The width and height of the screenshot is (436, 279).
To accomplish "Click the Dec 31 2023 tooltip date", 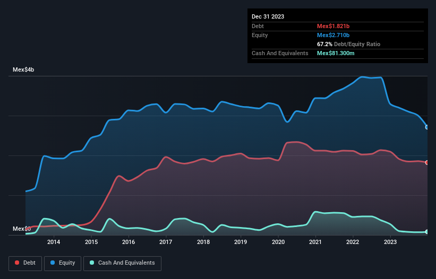I will [x=268, y=16].
